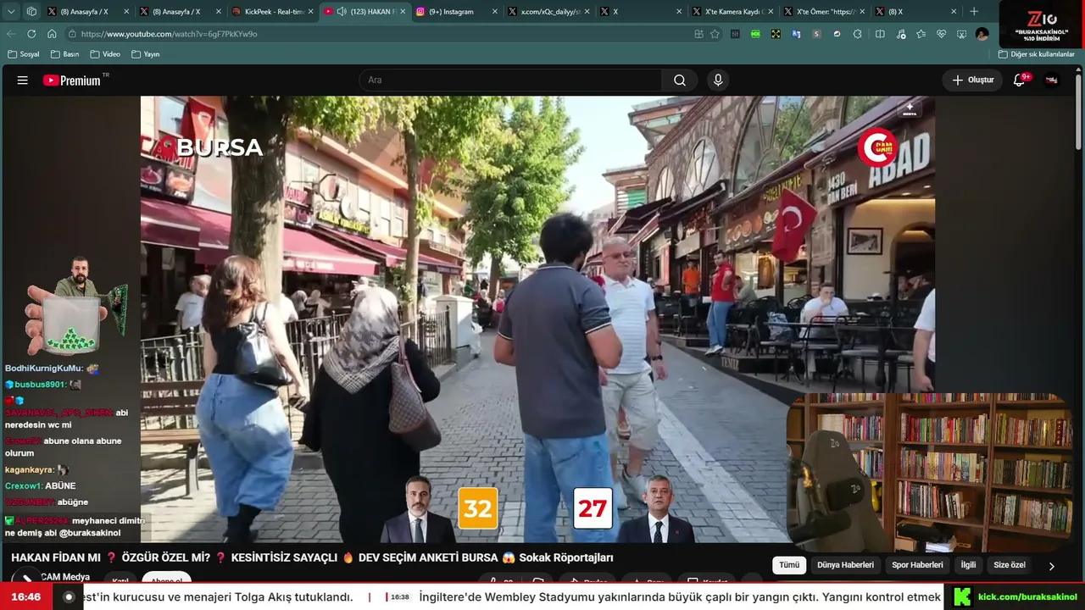Click chat username BodhiKurnigKuMu
The height and width of the screenshot is (610, 1085).
[44, 369]
